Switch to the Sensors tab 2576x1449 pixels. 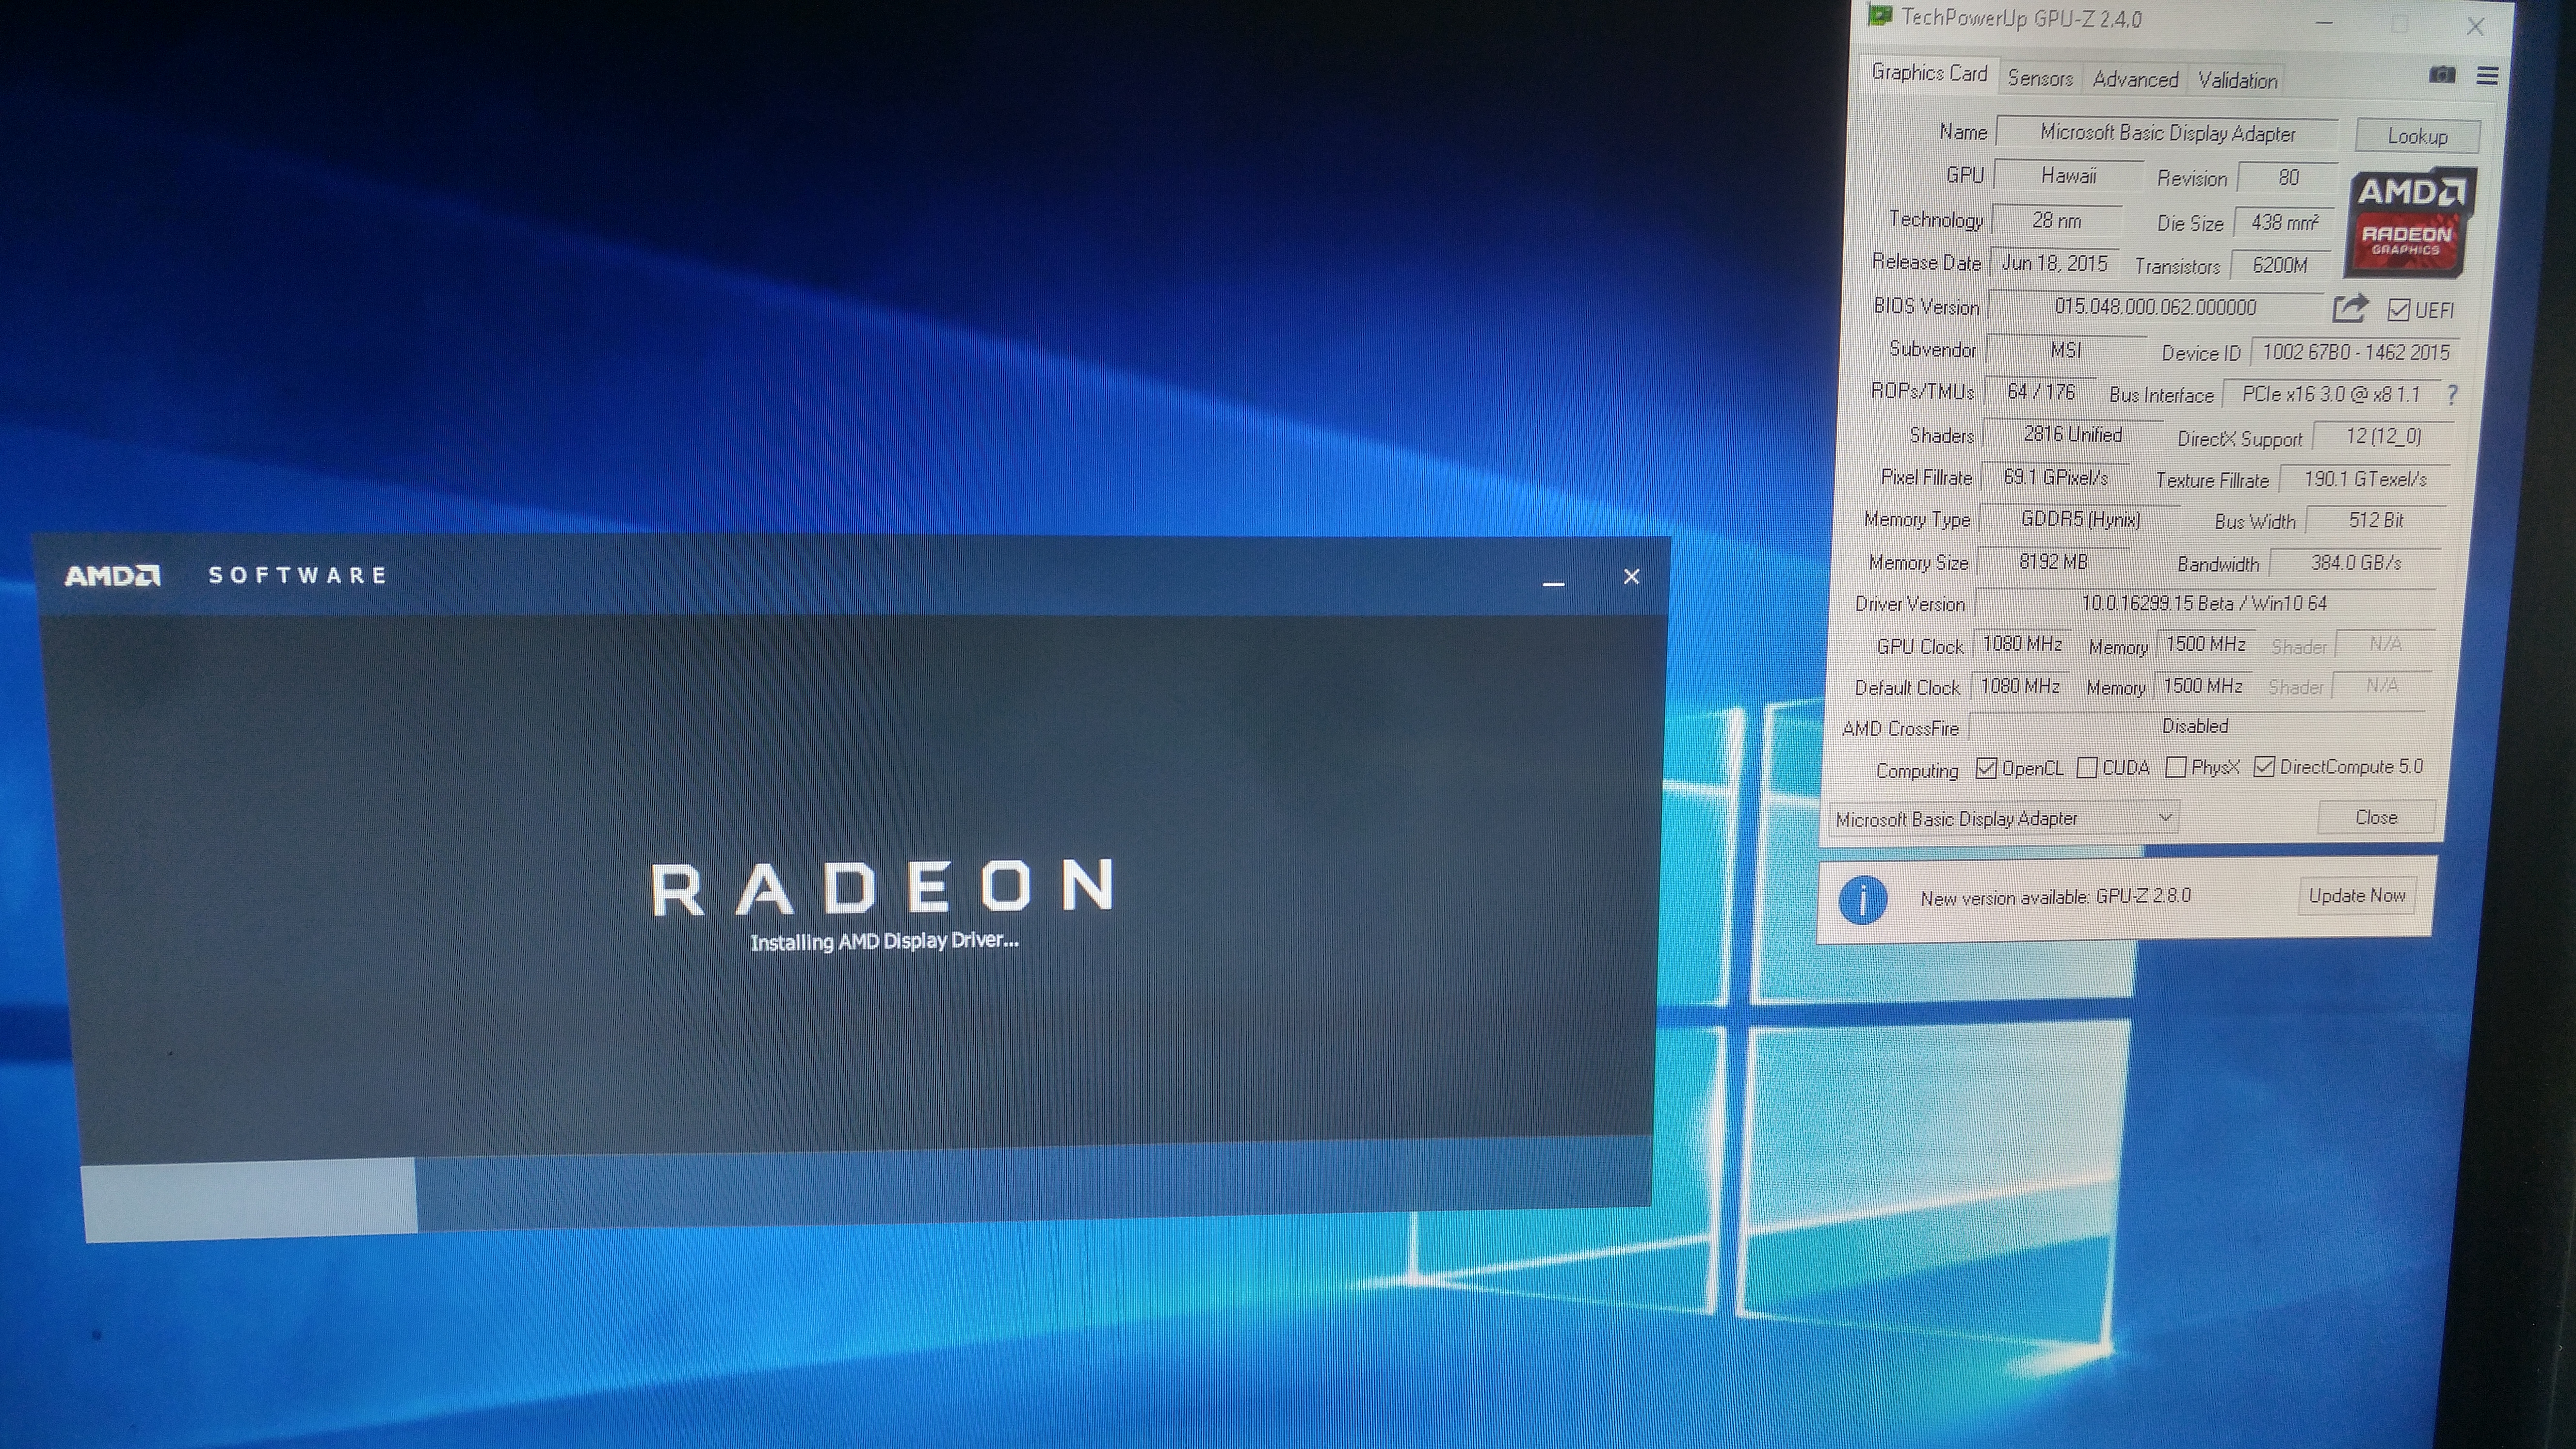pyautogui.click(x=2040, y=78)
